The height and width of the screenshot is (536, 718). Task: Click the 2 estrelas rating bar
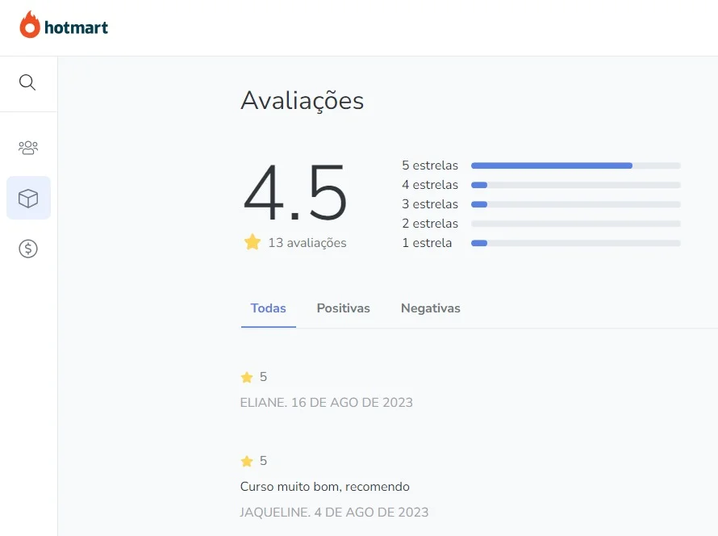click(x=575, y=224)
